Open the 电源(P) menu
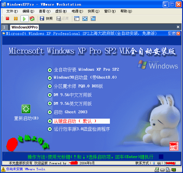183x173 pixels. point(77,11)
